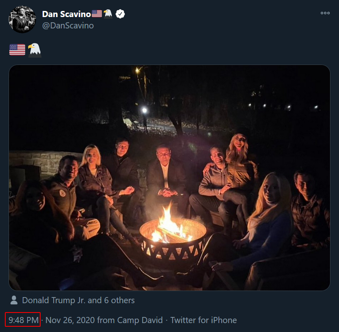View tagged "Donald Trump Jr. and 6 others"
The image size is (339, 332).
[78, 300]
